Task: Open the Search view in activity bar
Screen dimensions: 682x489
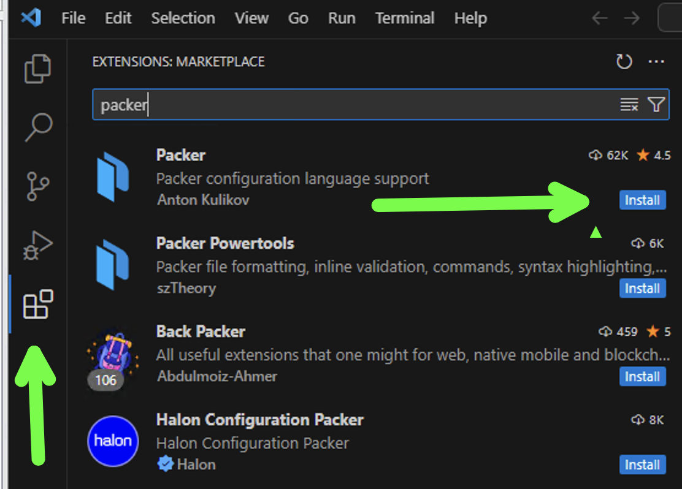Action: (x=38, y=127)
